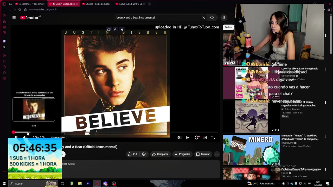
Task: Play the Minecraft MINERO thumbnail video
Action: pyautogui.click(x=251, y=150)
